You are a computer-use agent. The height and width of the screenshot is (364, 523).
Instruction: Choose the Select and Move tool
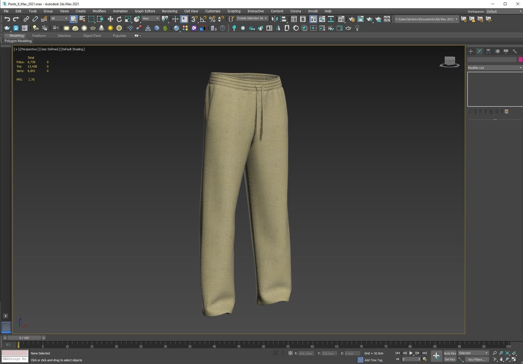[x=110, y=19]
